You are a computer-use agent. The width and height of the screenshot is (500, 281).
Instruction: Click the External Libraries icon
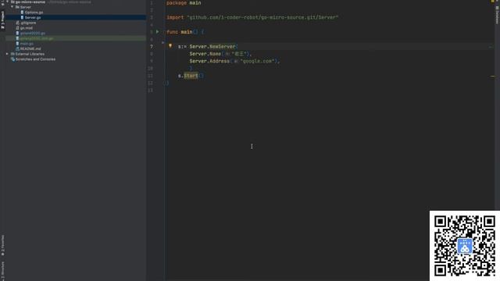coord(12,54)
